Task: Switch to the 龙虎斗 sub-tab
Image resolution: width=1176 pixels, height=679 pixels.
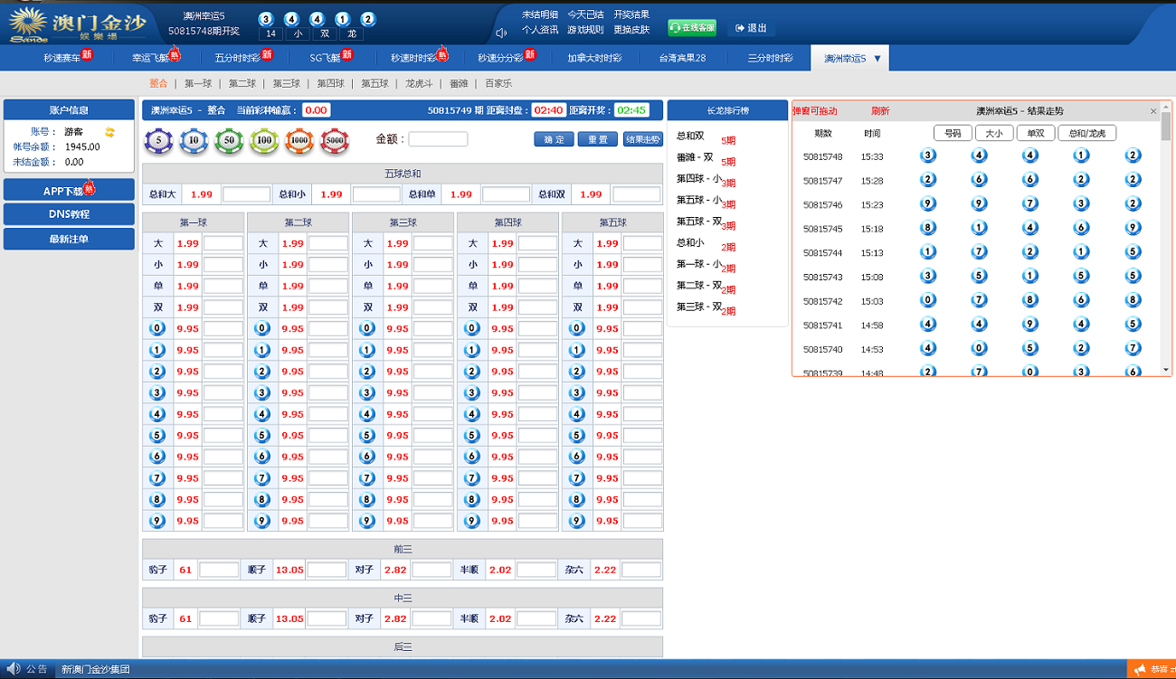Action: click(419, 83)
